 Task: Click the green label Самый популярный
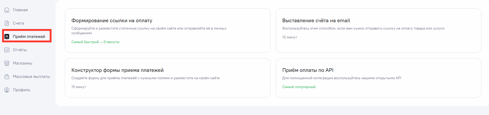(299, 87)
